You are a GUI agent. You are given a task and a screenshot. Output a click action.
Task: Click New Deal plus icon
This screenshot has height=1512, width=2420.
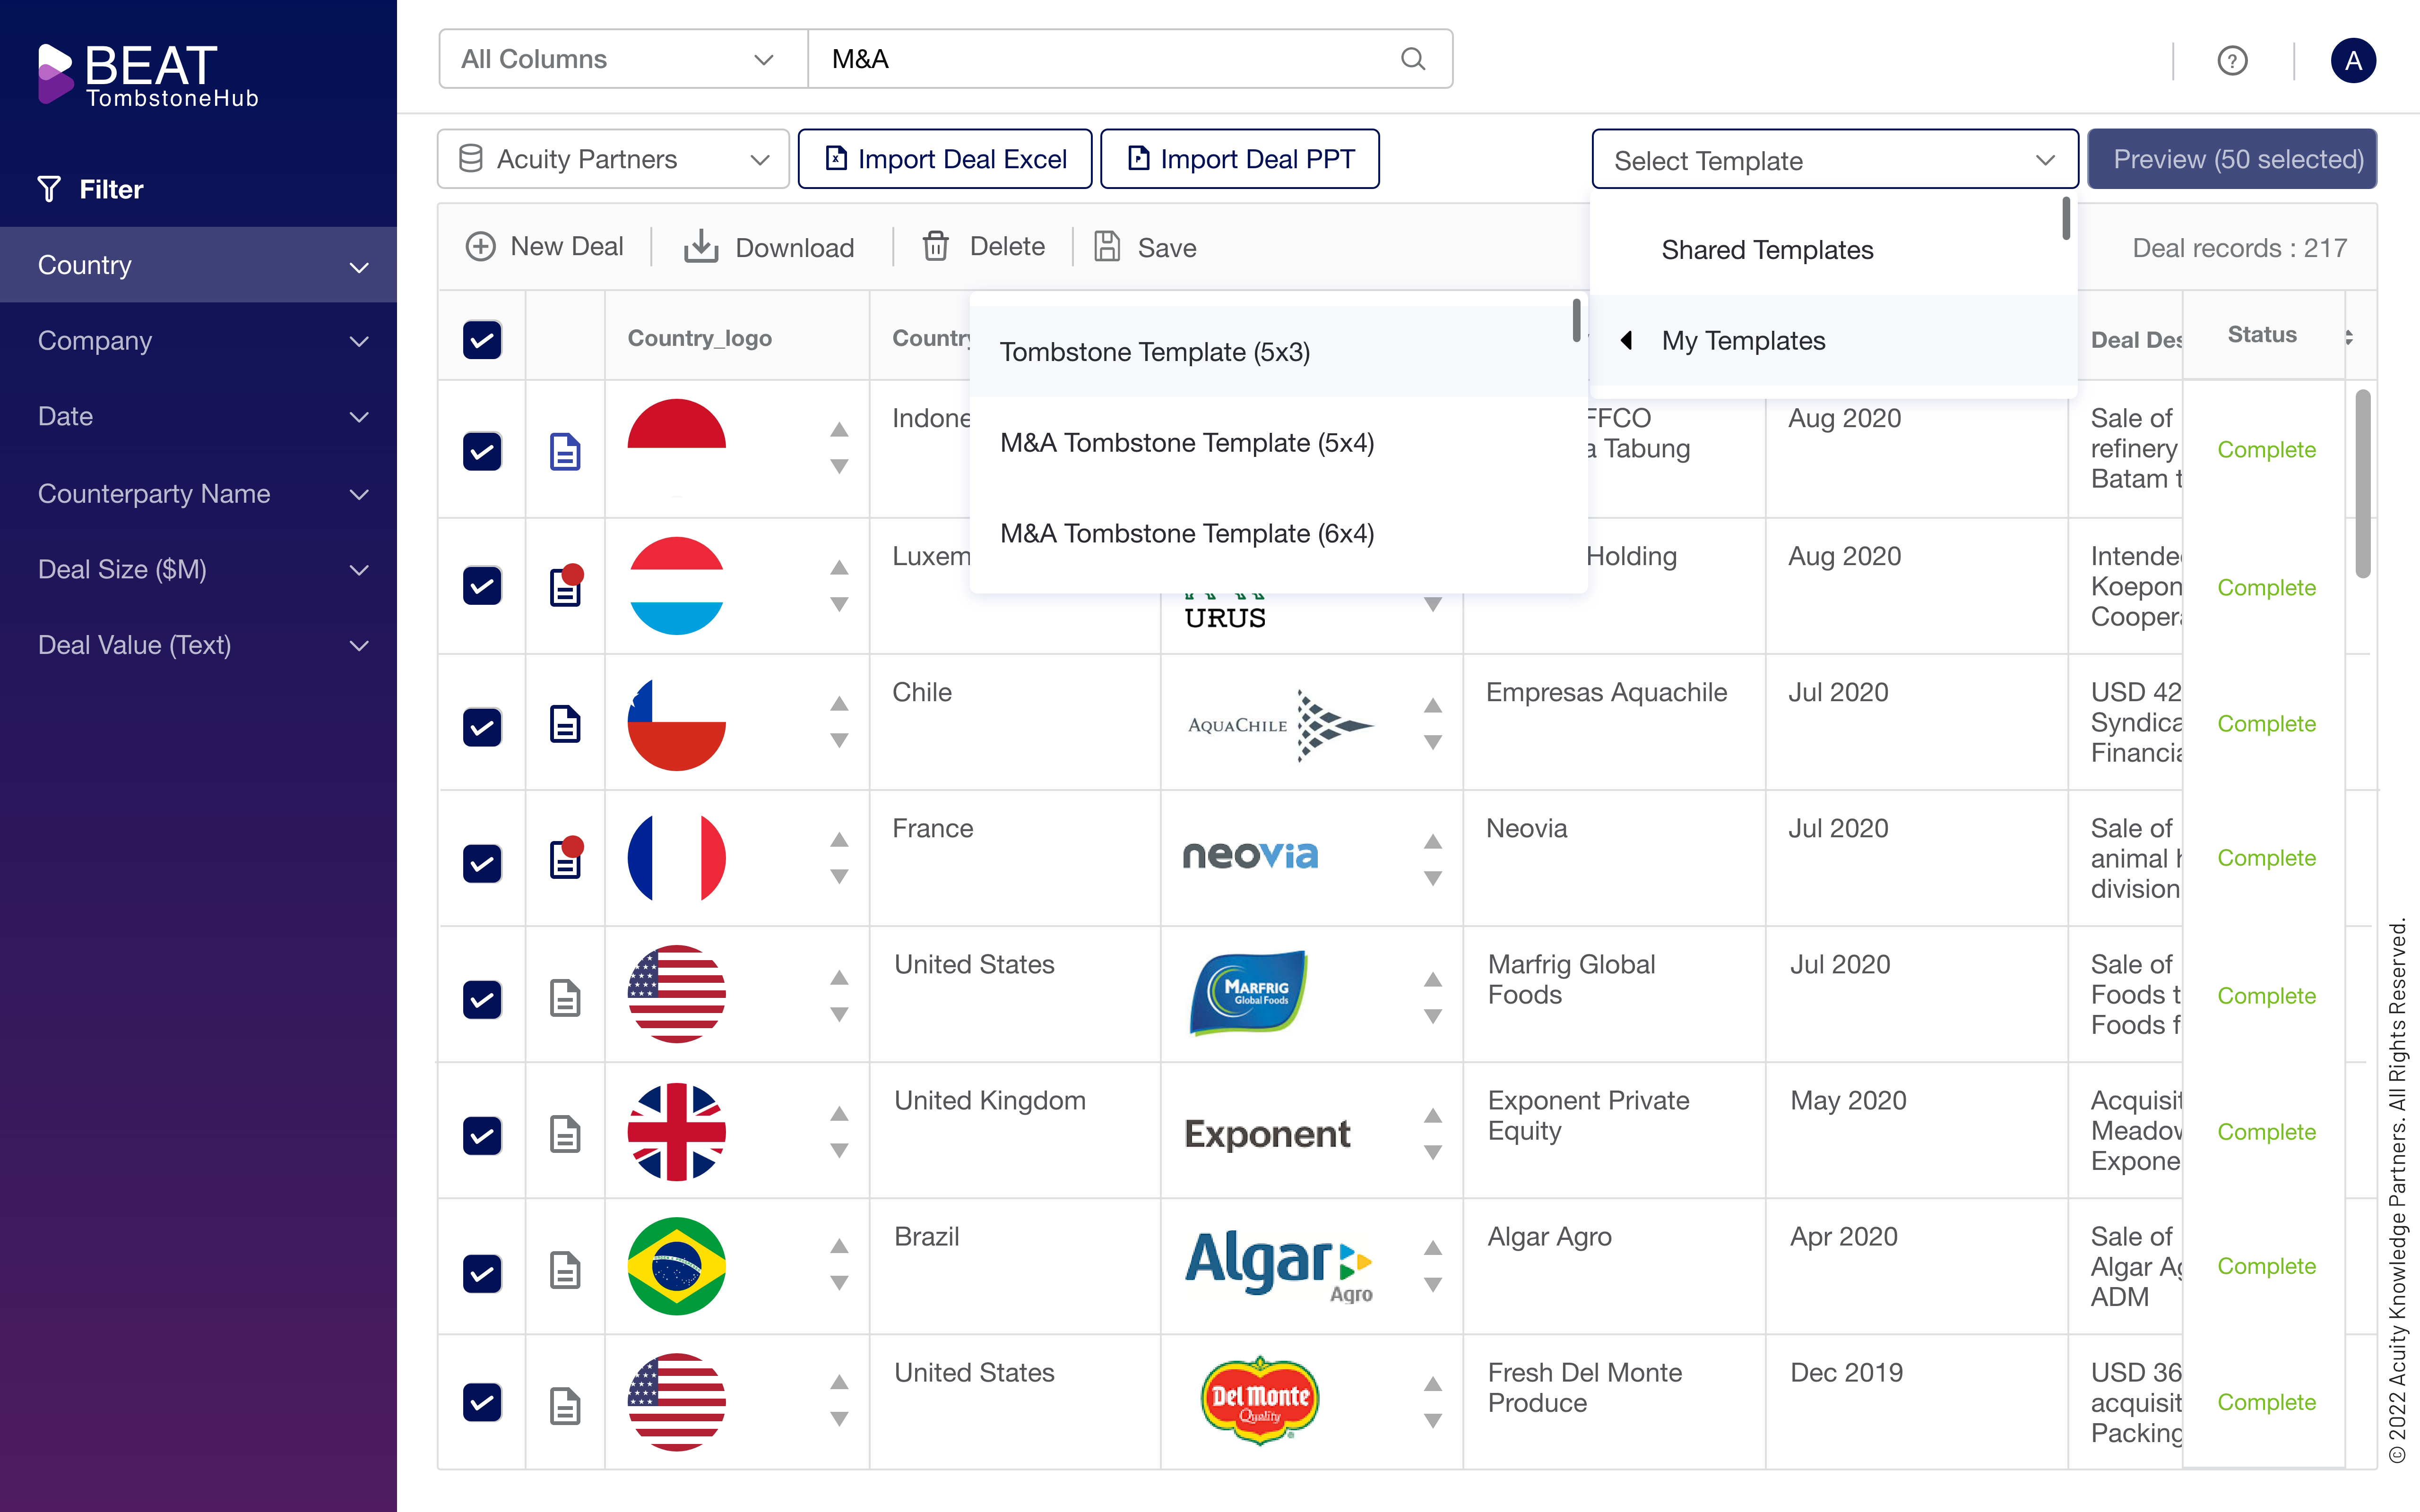481,246
